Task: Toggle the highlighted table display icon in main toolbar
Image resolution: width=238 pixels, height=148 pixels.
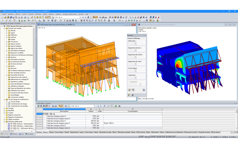Action: [49, 17]
